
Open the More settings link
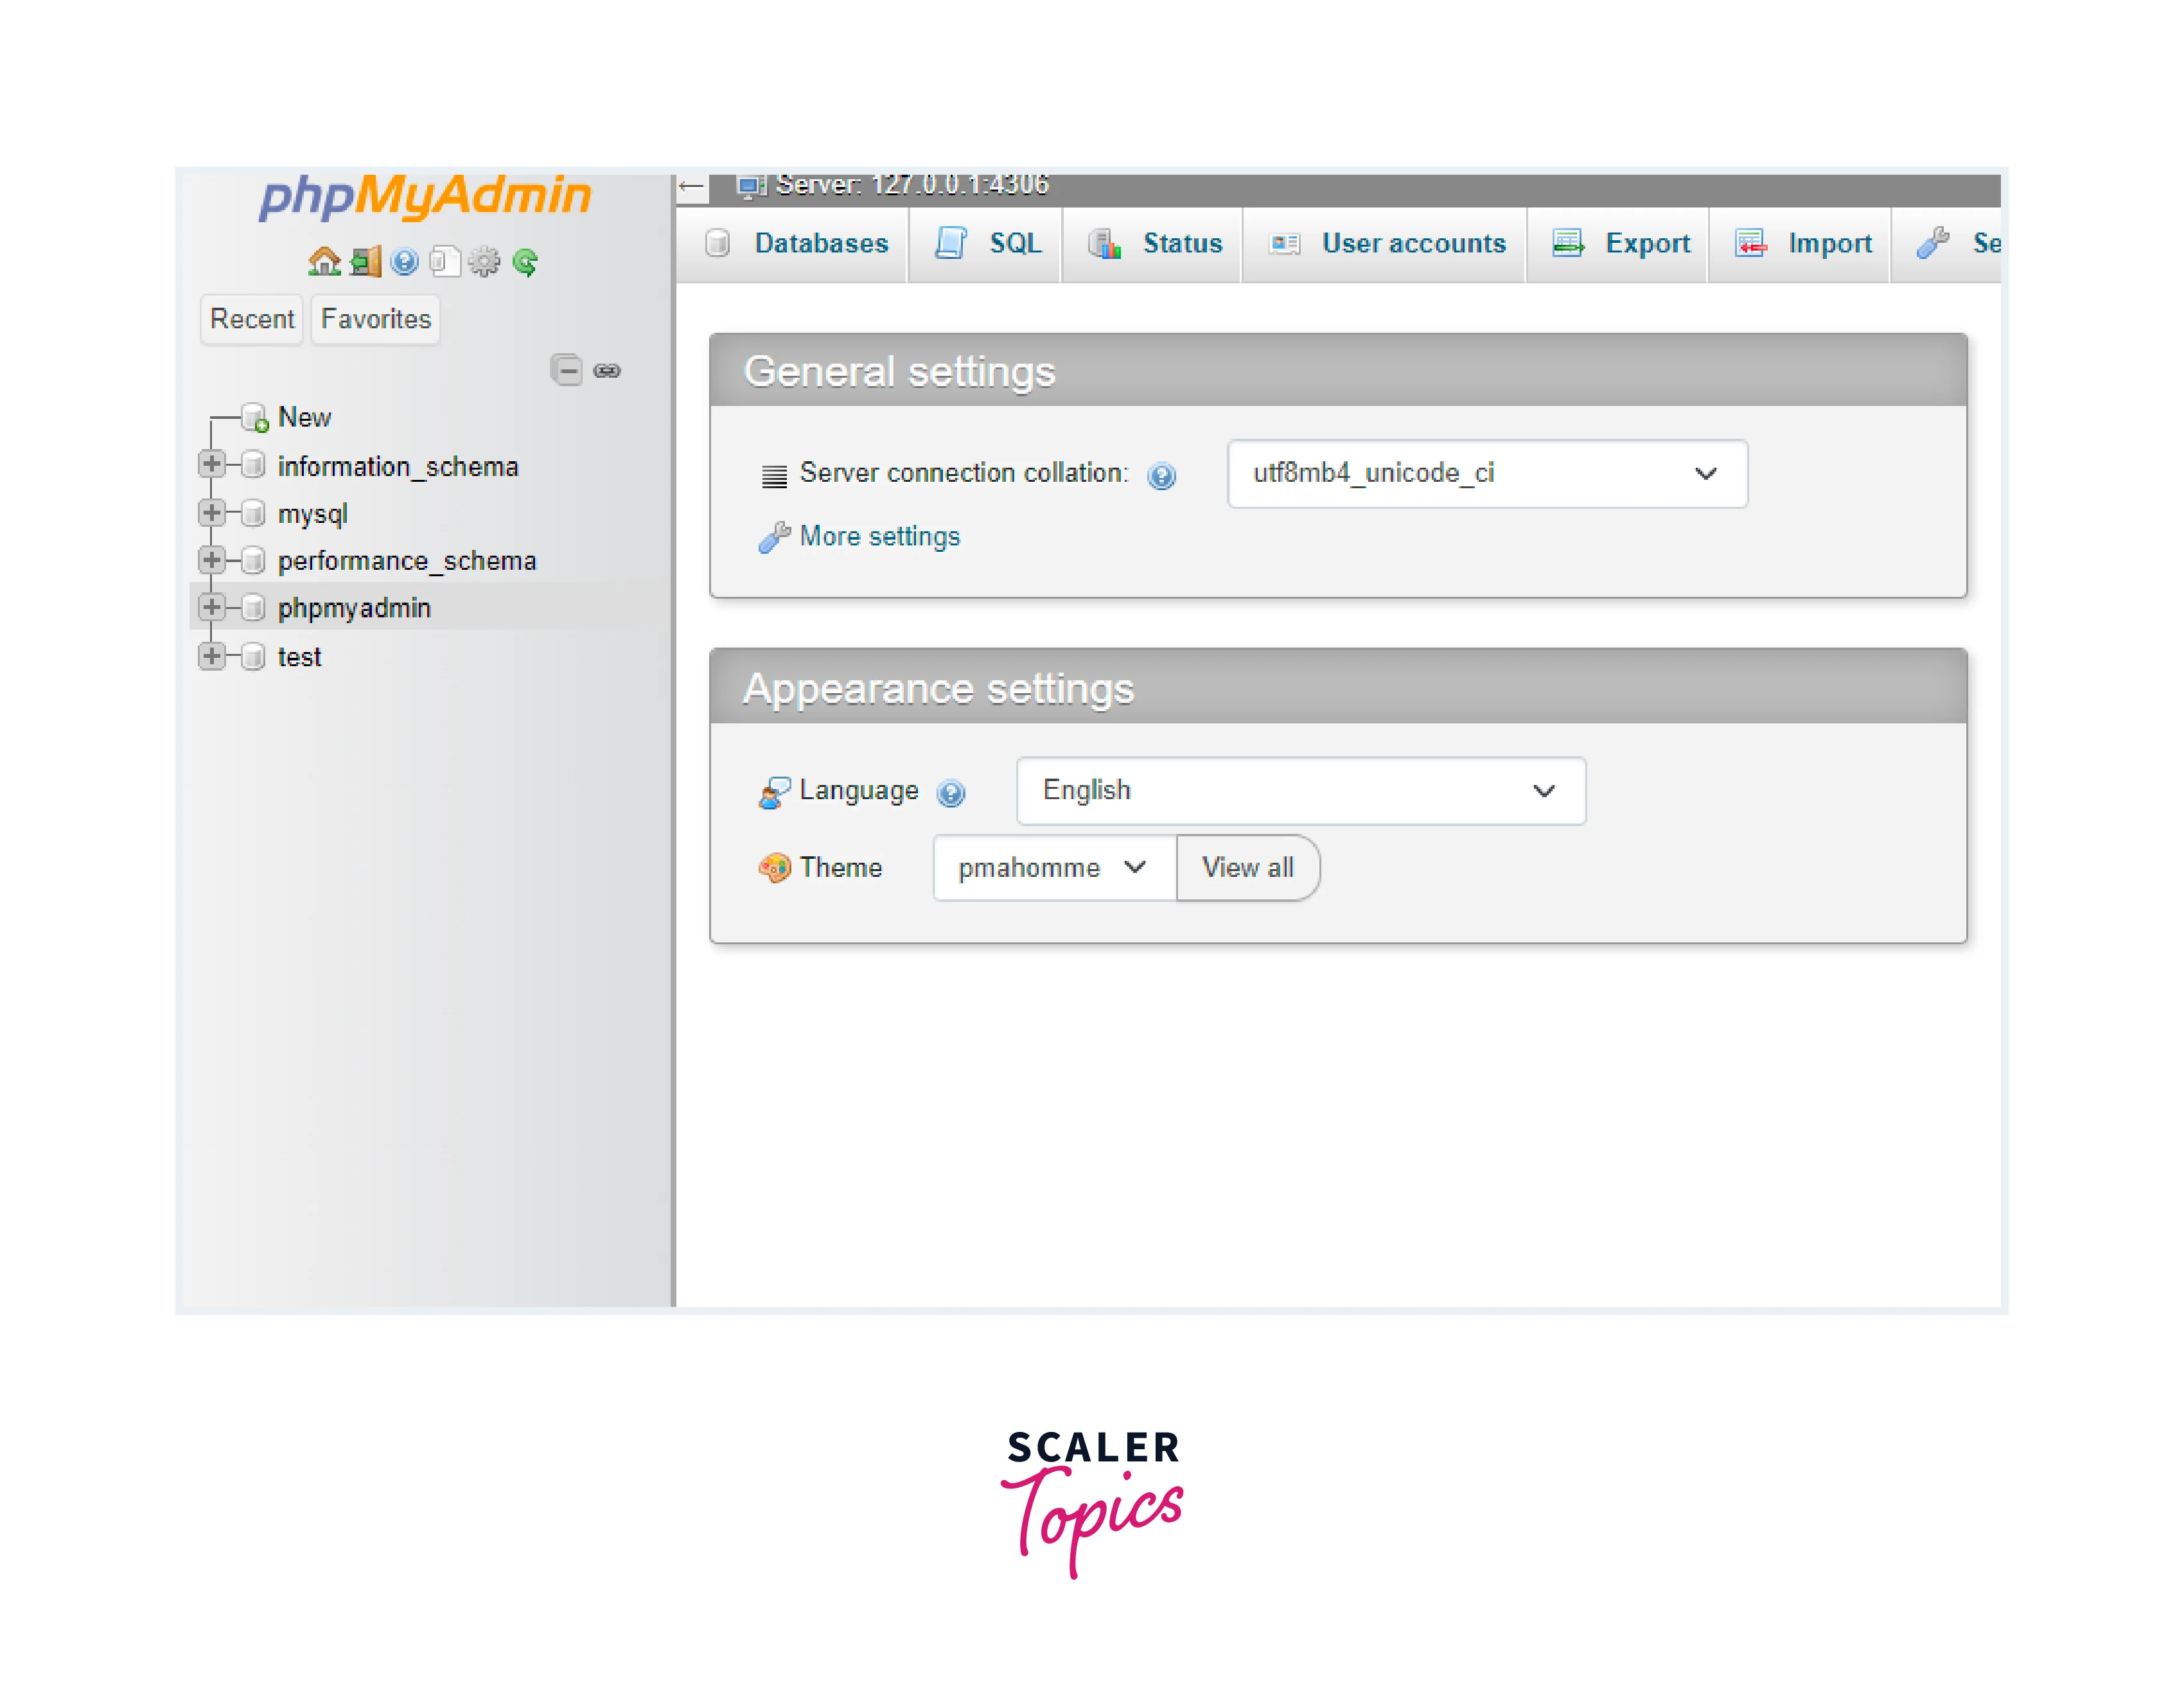pos(879,537)
